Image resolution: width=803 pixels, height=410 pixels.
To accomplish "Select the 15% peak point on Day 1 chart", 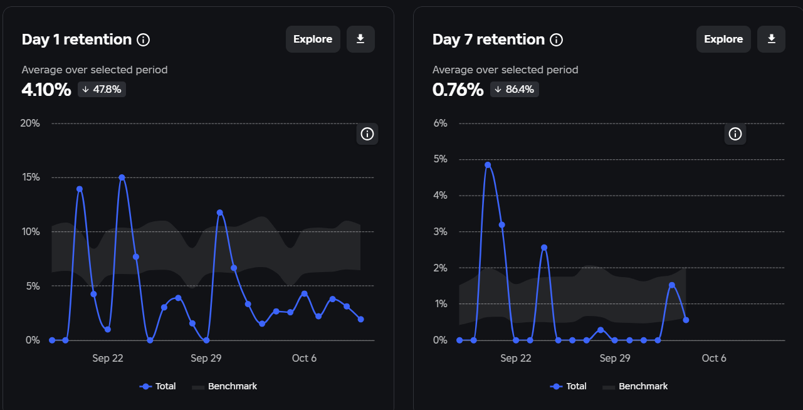I will 122,177.
